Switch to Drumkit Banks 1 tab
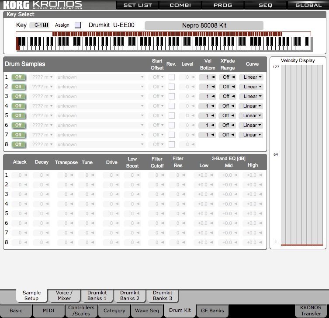The width and height of the screenshot is (329, 318). pyautogui.click(x=97, y=296)
